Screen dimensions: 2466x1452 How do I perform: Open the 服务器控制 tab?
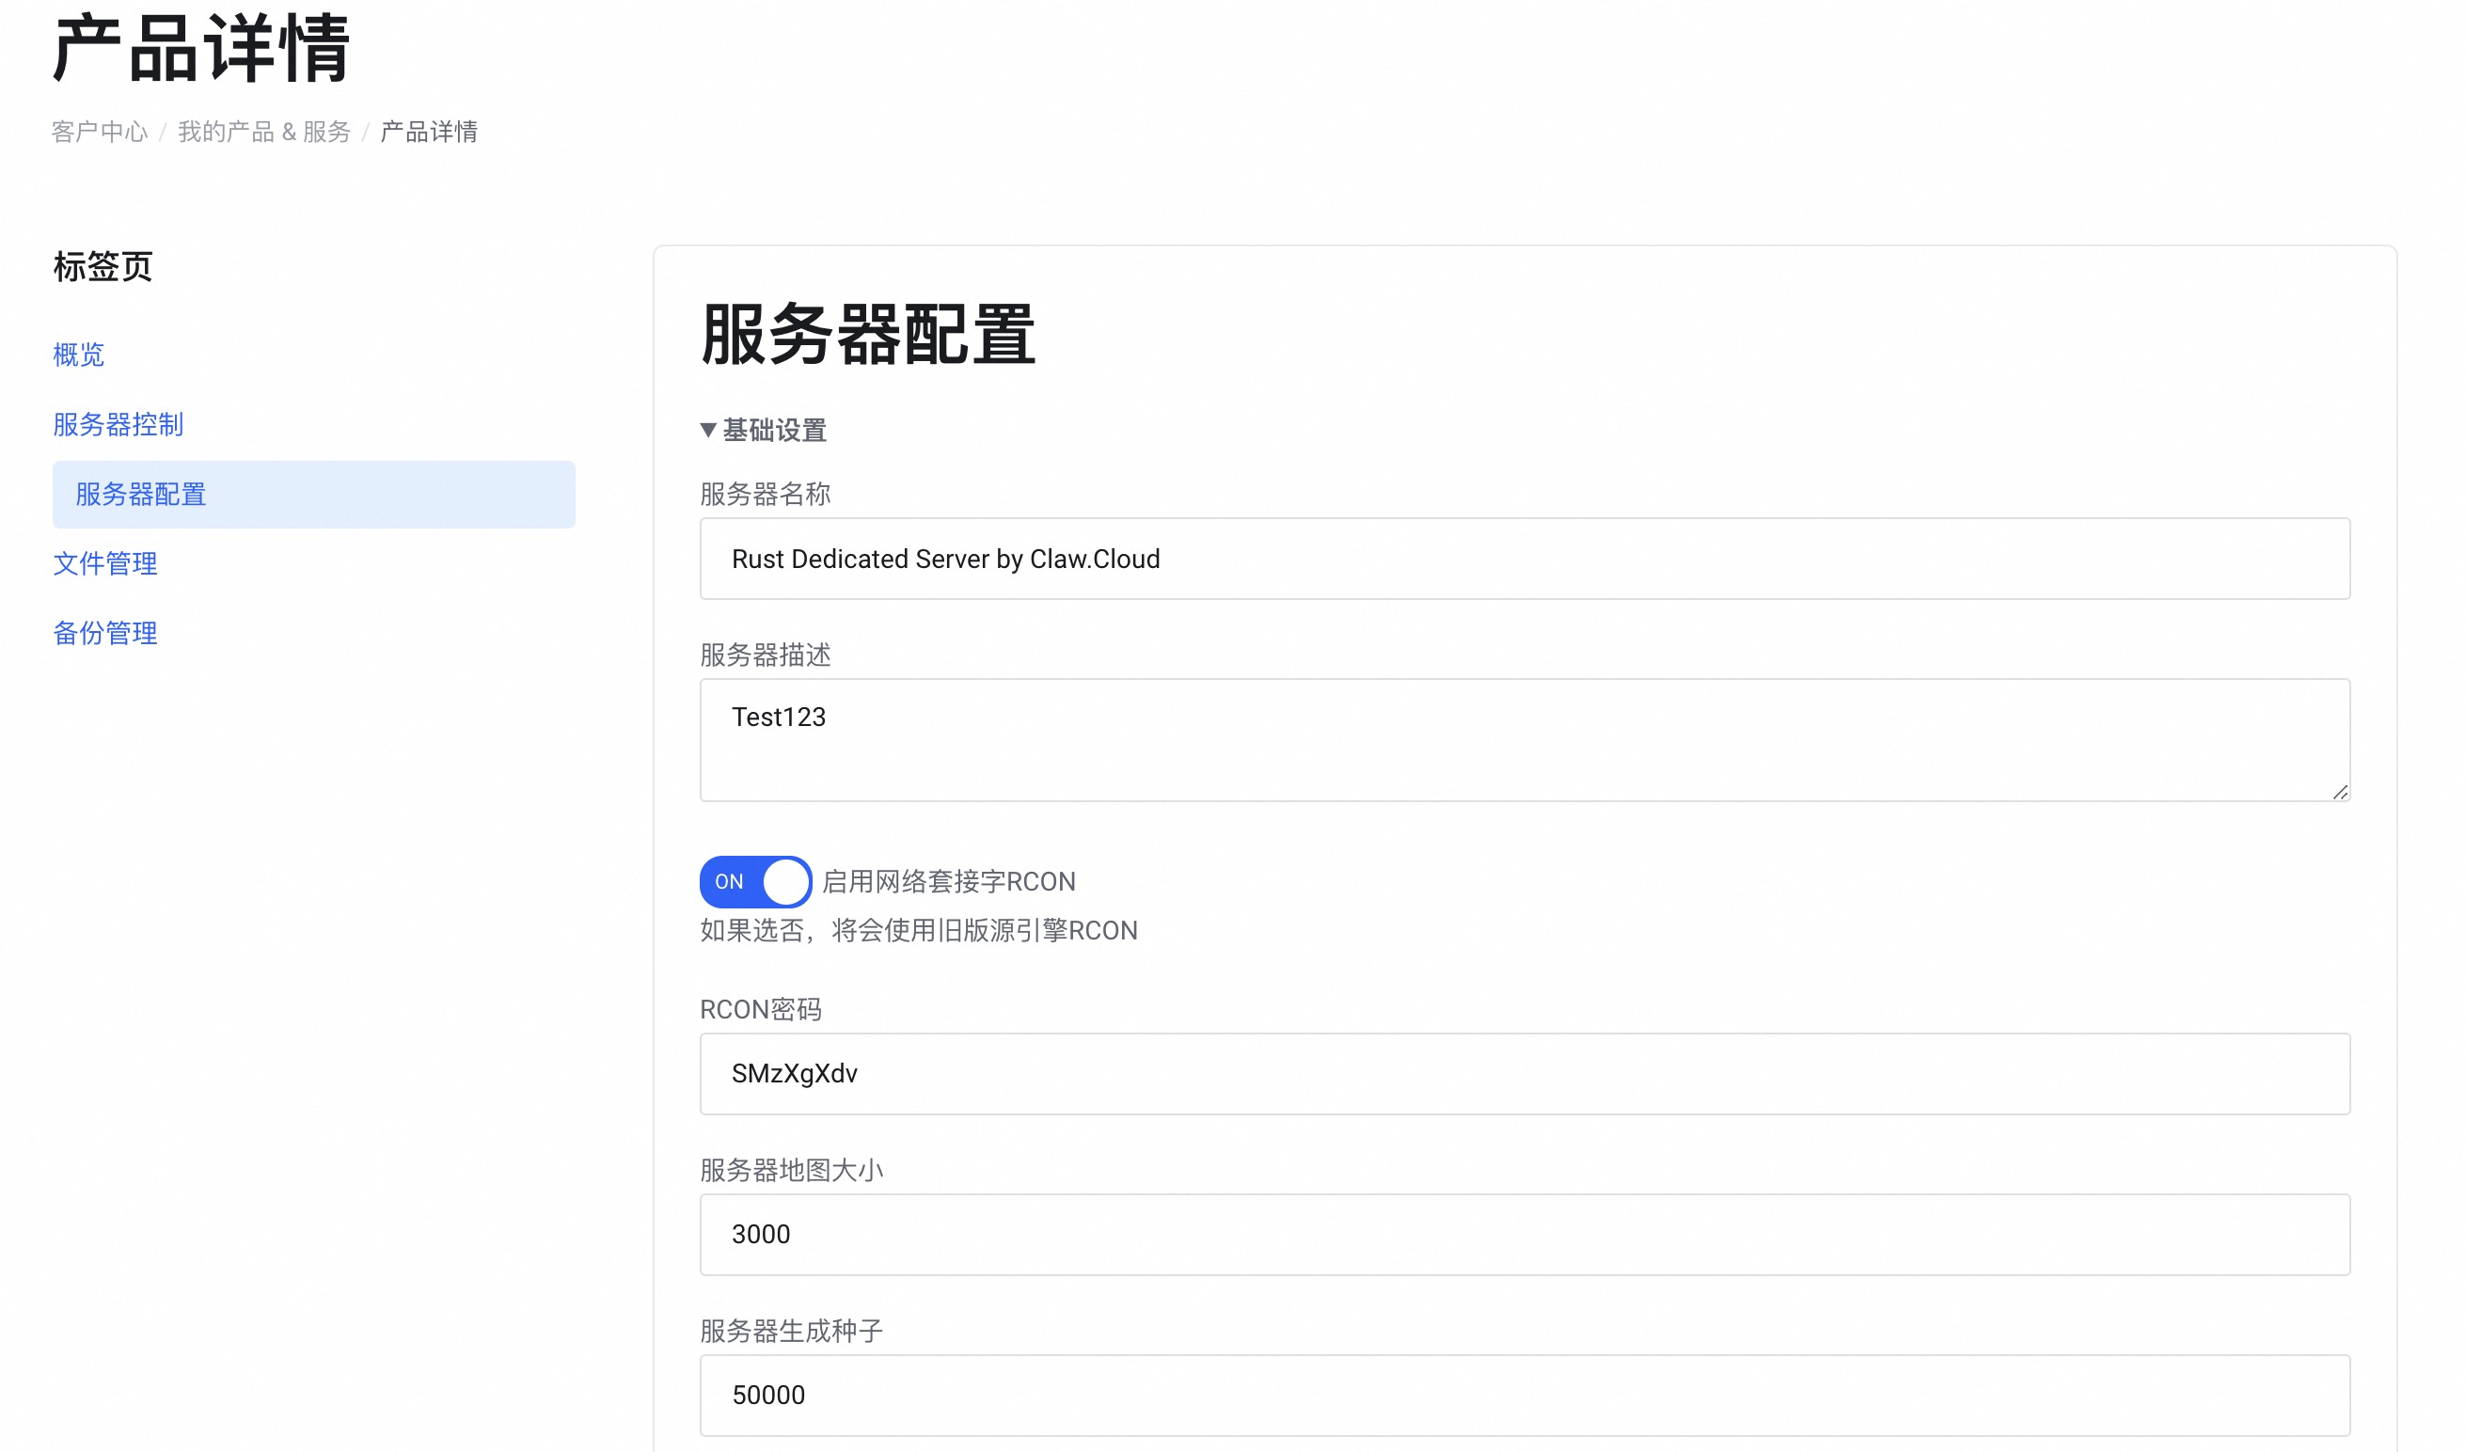click(x=118, y=425)
